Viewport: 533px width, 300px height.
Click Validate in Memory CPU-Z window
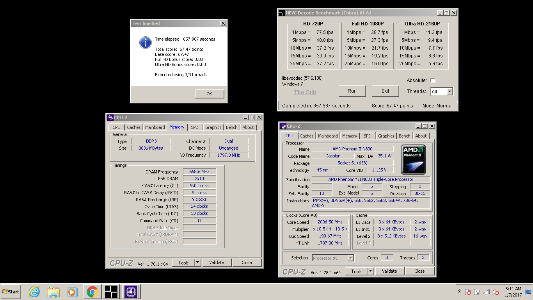coord(217,263)
